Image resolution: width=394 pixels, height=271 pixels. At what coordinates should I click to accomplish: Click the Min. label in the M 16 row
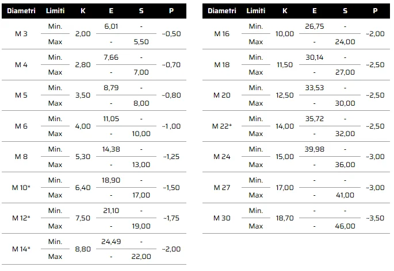point(256,26)
